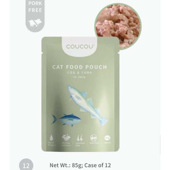This screenshot has width=170, height=170.
Task: Click the Pork Free circle icon on the pouch
Action: click(94, 138)
